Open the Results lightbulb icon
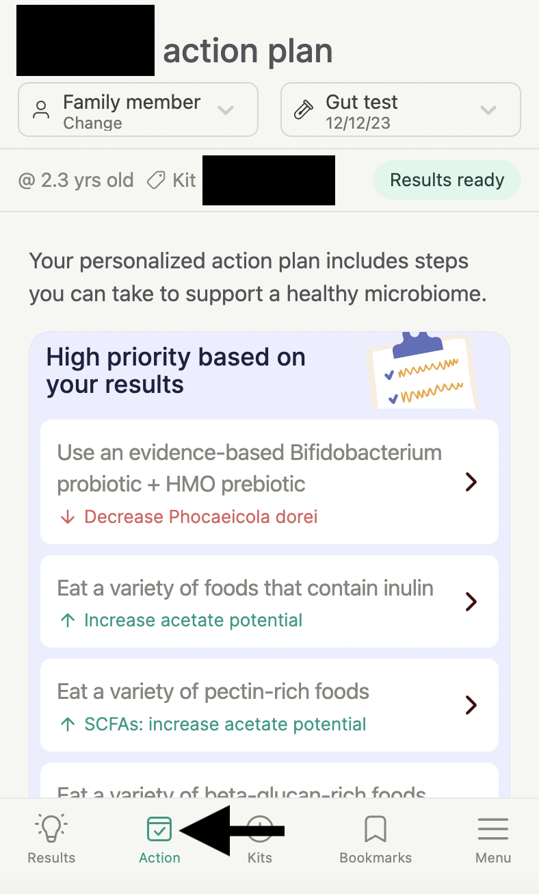This screenshot has width=539, height=894. click(51, 828)
